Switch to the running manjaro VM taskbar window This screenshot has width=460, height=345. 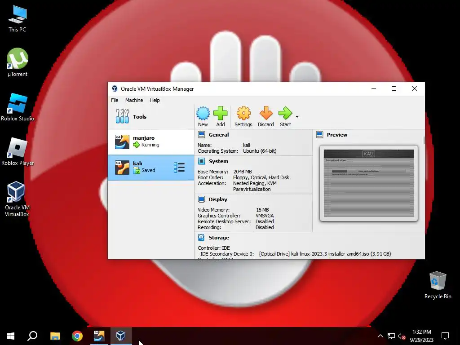coord(99,336)
